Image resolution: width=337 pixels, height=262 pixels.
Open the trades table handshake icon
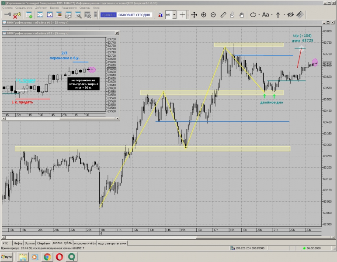[68, 15]
